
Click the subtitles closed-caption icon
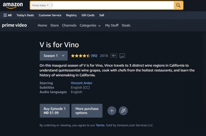click(x=122, y=56)
